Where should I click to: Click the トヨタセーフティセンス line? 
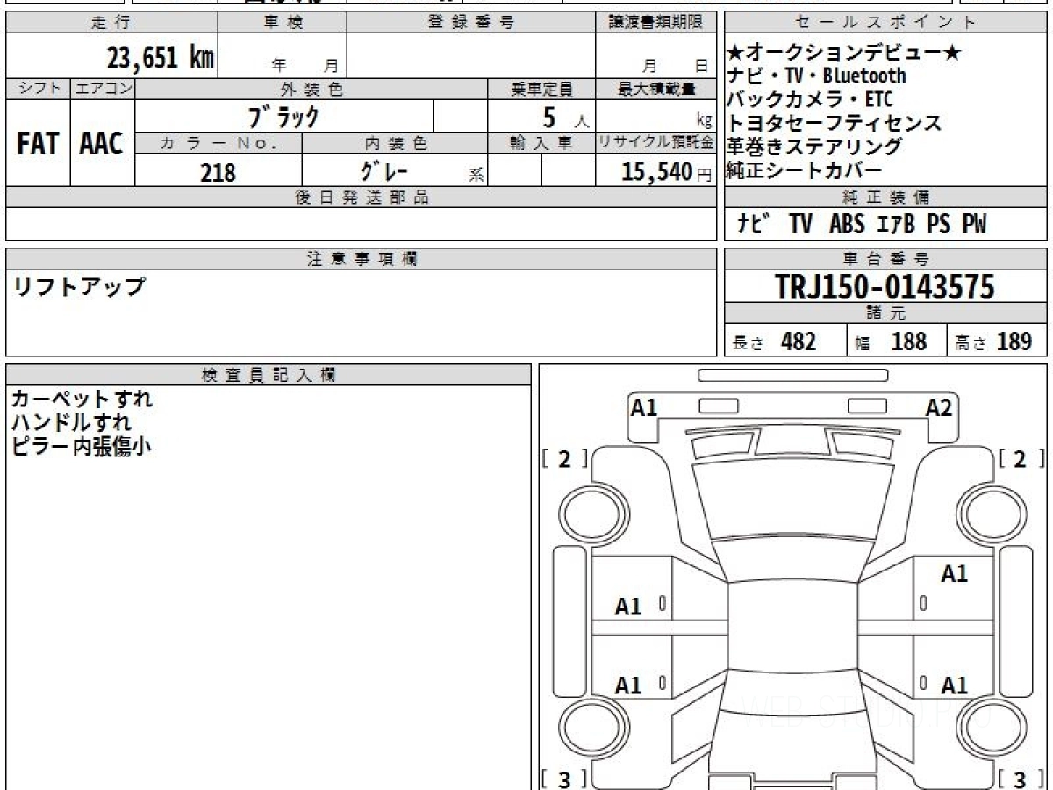[835, 123]
